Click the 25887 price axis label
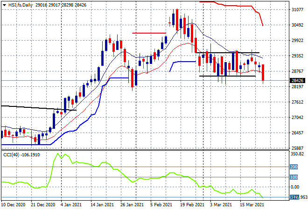 pyautogui.click(x=297, y=148)
